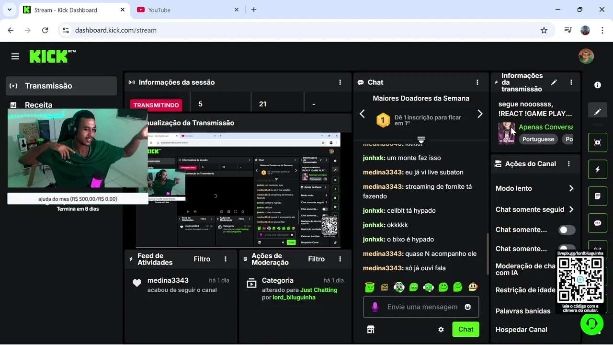
Task: Click the scroll-down lines icon under donors banner
Action: (421, 140)
